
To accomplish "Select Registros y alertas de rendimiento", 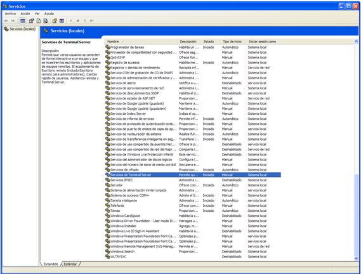I will pyautogui.click(x=193, y=68).
